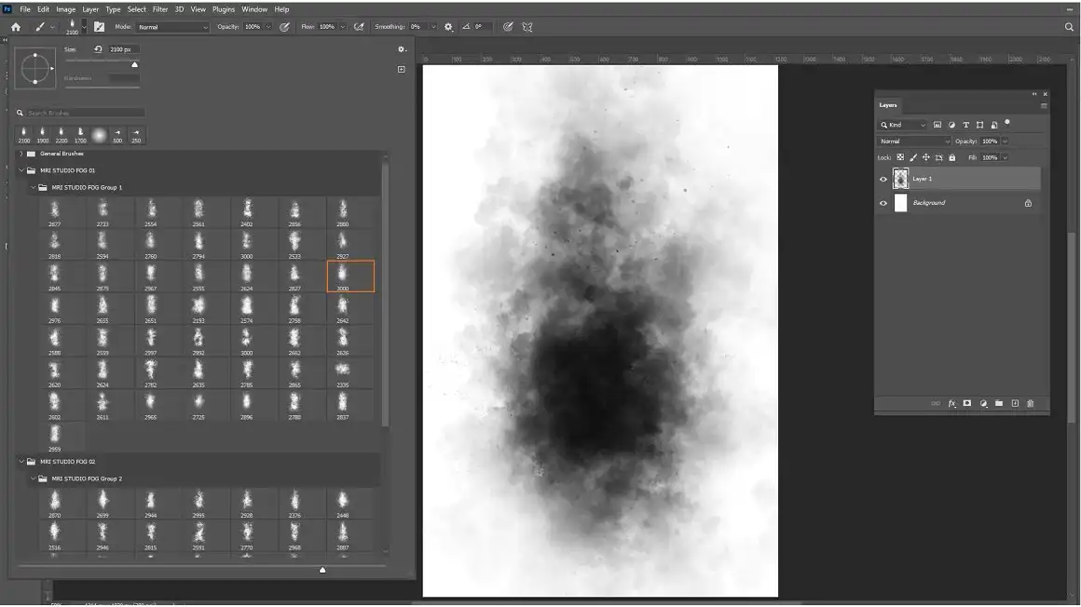Collapse the MRI STUDIO FOG 02 folder
The height and width of the screenshot is (607, 1081).
click(x=21, y=462)
